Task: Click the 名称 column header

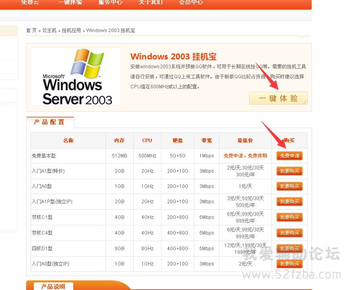Action: point(68,140)
